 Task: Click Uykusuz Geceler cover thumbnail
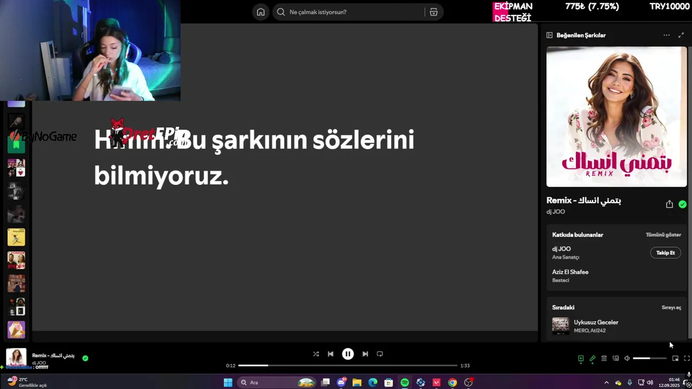[x=561, y=326]
